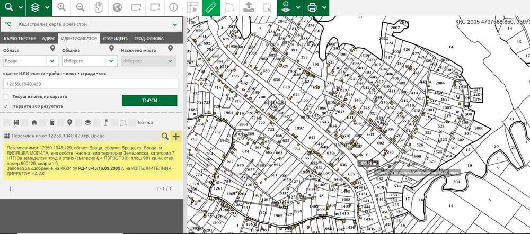Click the zoom out magnifier tool
The height and width of the screenshot is (234, 530).
[80, 7]
